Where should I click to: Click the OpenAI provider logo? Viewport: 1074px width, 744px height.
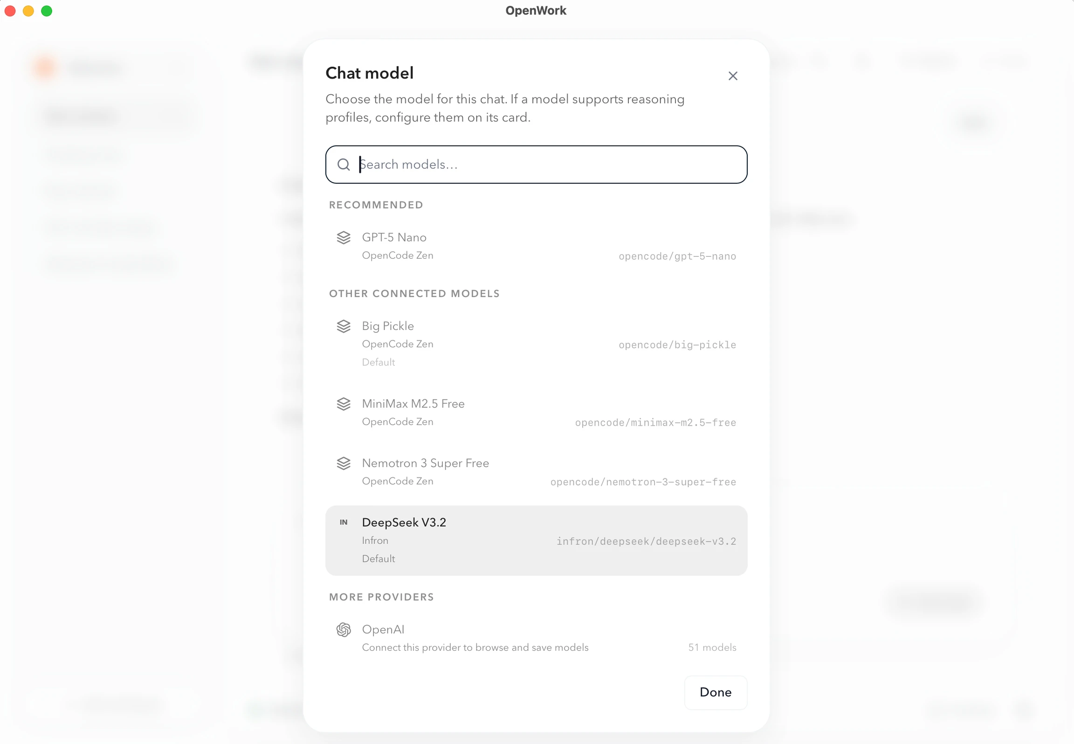344,629
